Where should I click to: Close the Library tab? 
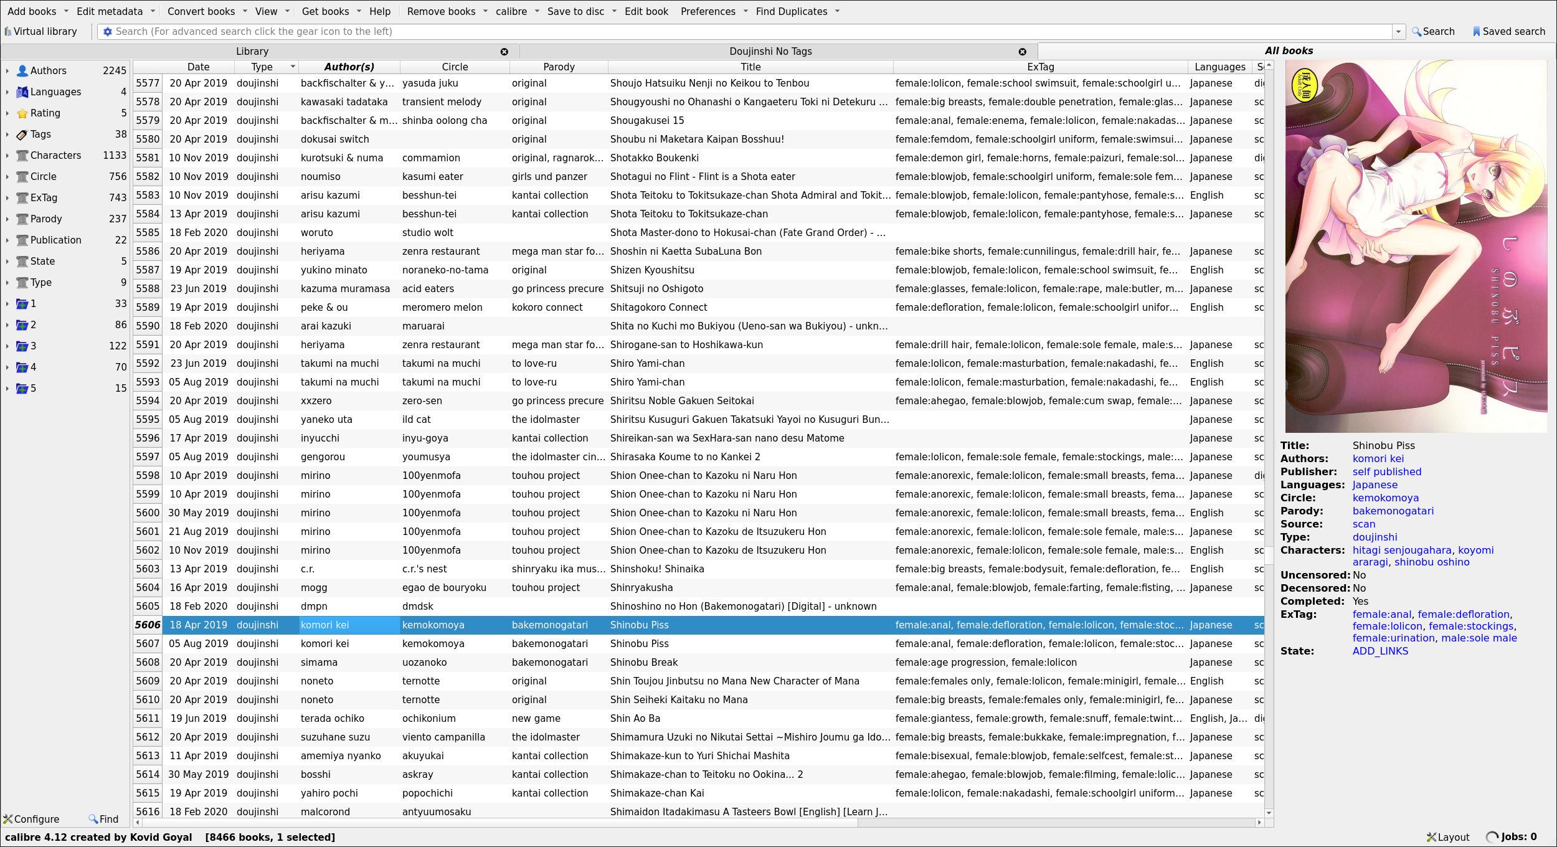click(x=504, y=52)
